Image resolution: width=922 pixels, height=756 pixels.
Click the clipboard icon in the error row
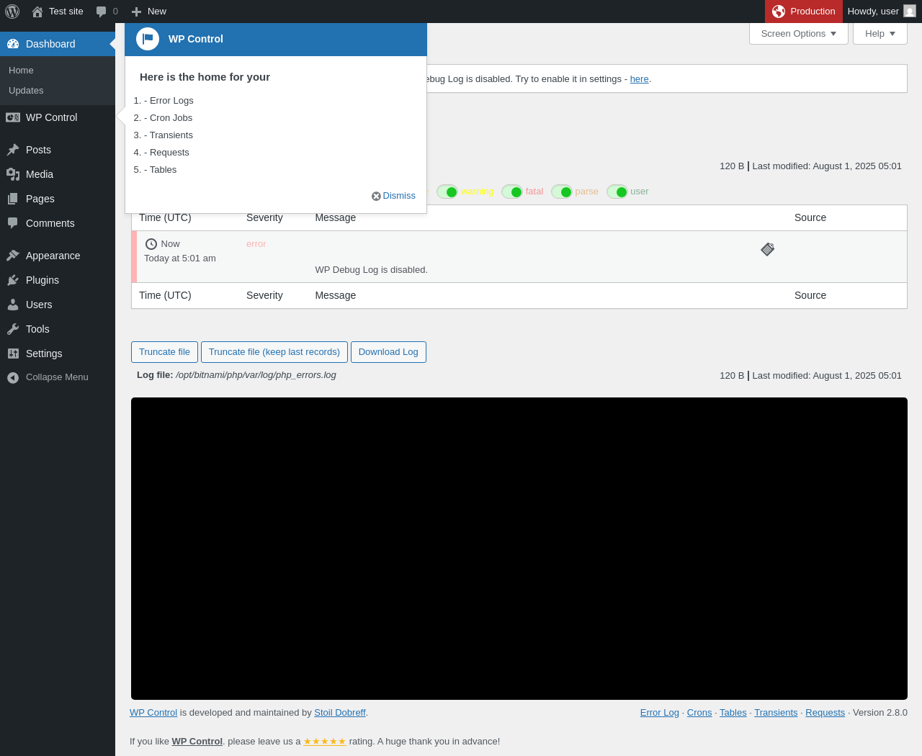pos(768,249)
